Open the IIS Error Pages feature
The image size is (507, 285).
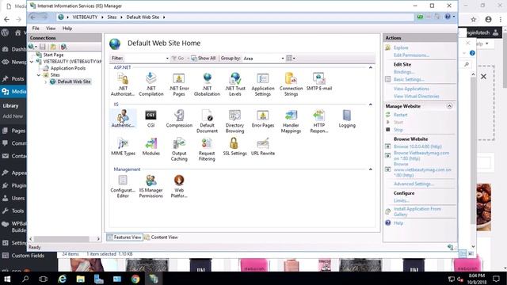[263, 119]
